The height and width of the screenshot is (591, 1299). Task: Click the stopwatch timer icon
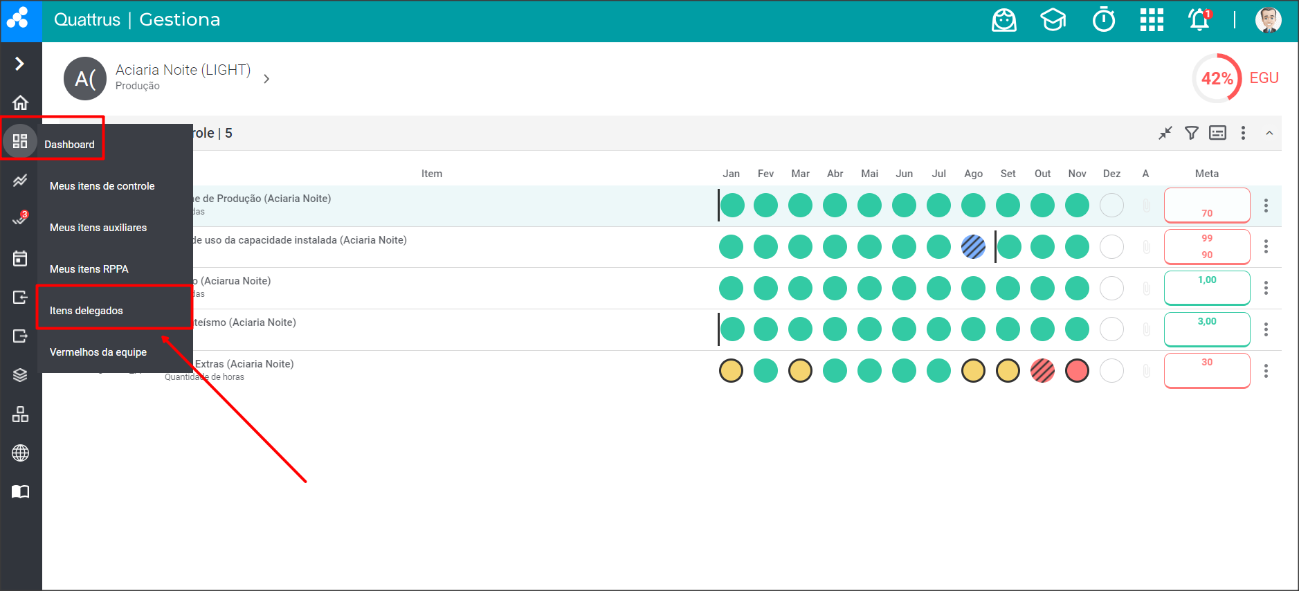[x=1104, y=20]
